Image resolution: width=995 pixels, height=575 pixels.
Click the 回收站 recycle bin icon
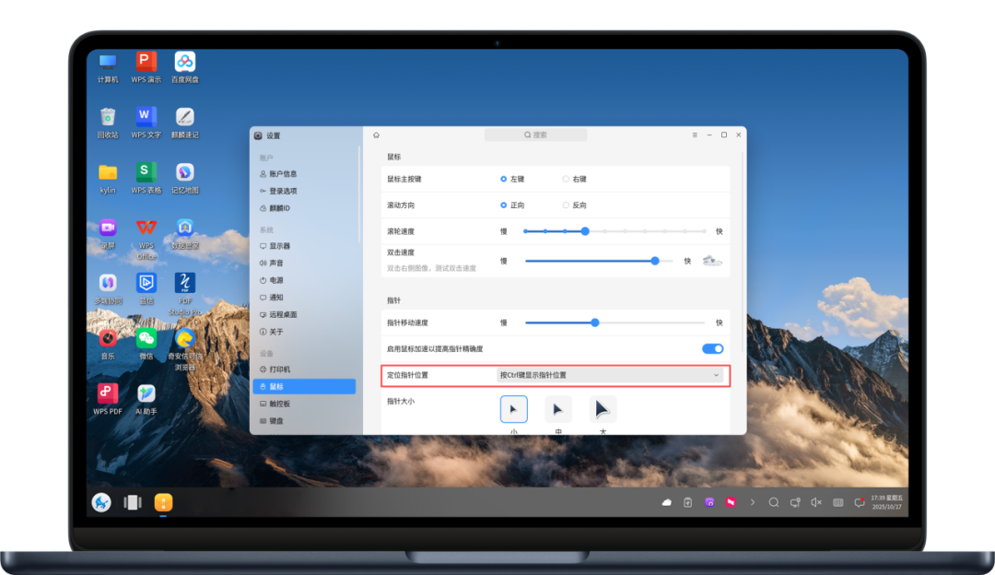(x=108, y=118)
